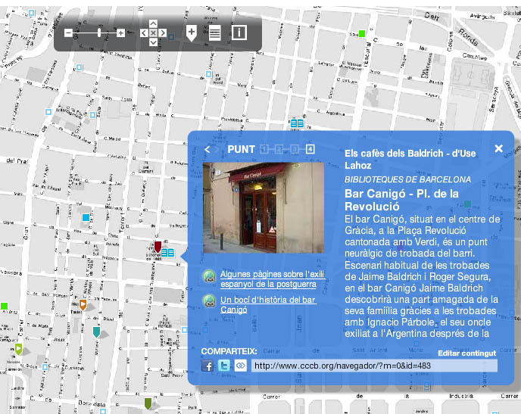Image resolution: width=521 pixels, height=414 pixels.
Task: Go to previous point with left chevron
Action: (x=207, y=149)
